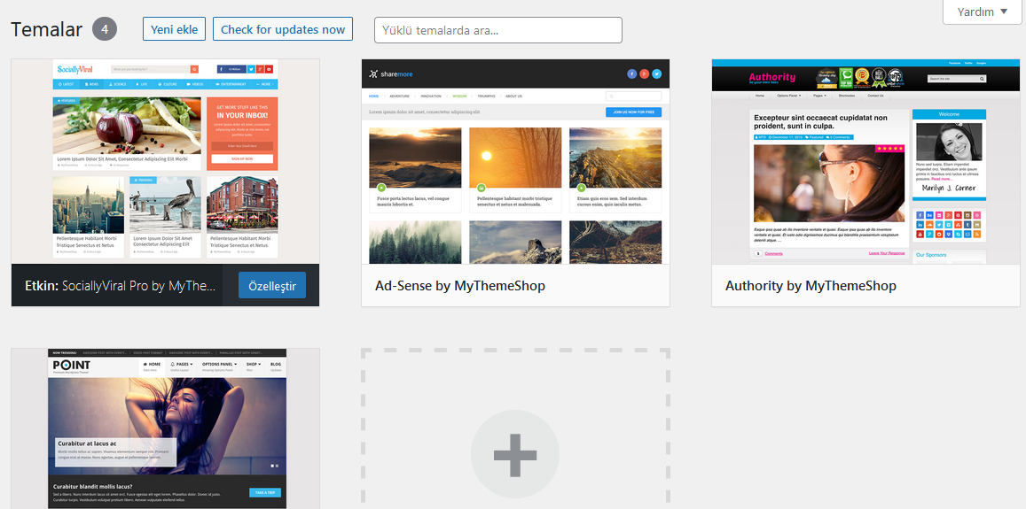
Task: Click the Yeni ekle button
Action: [174, 29]
